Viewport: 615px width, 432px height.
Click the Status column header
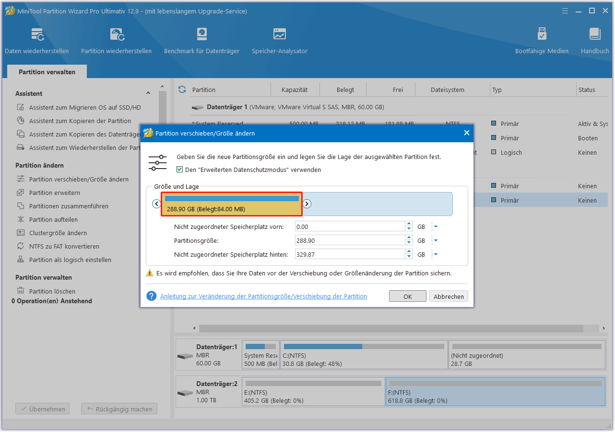point(592,90)
